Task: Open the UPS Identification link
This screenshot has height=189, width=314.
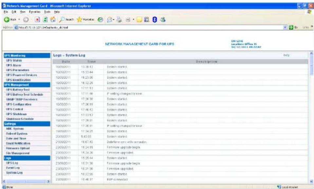Action: (x=18, y=80)
